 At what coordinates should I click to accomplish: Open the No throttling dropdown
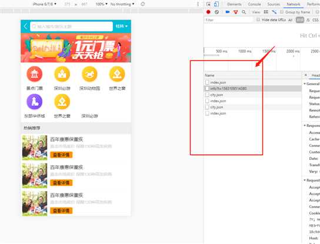tap(122, 4)
